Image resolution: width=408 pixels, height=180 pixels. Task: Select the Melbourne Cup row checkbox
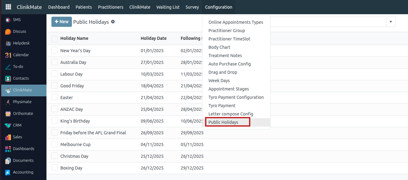coord(55,144)
